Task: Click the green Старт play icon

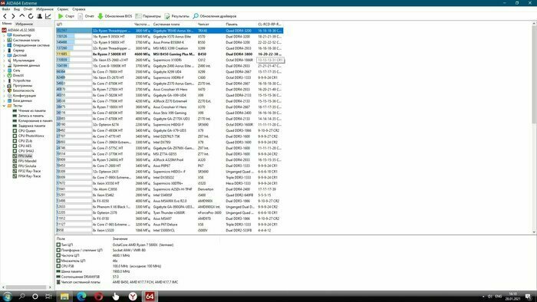Action: pos(61,16)
